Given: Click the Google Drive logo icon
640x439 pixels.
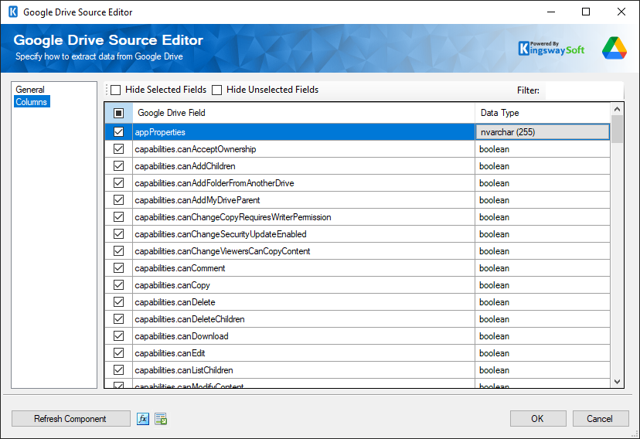Looking at the screenshot, I should (614, 48).
